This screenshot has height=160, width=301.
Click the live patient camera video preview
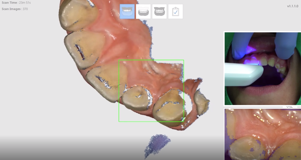(x=263, y=69)
